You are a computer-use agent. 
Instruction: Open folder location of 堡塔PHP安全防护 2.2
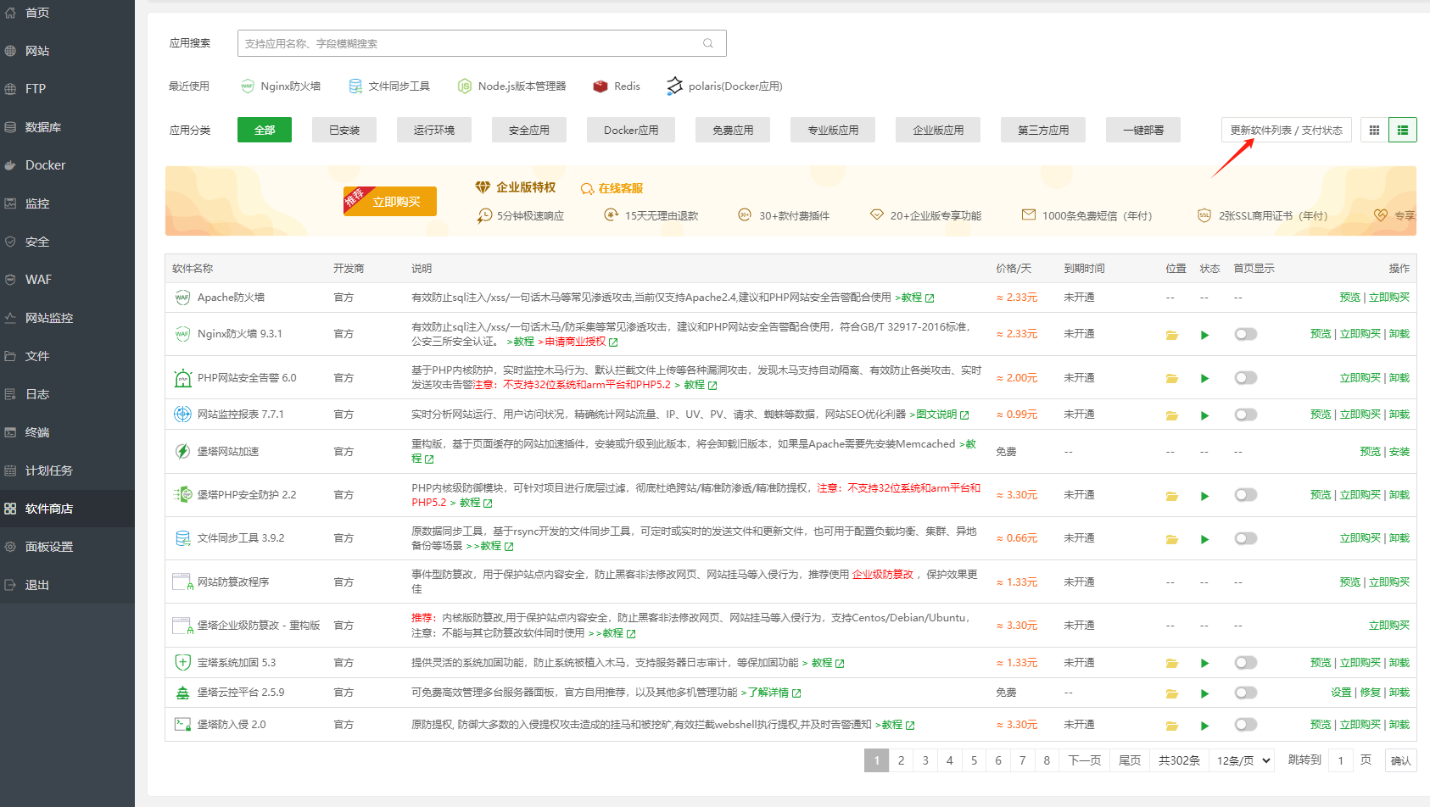[1172, 496]
